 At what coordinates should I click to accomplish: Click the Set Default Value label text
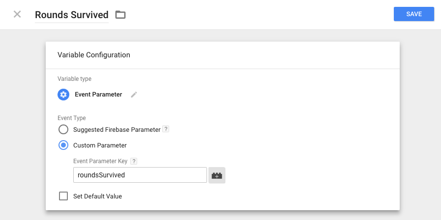click(x=98, y=196)
